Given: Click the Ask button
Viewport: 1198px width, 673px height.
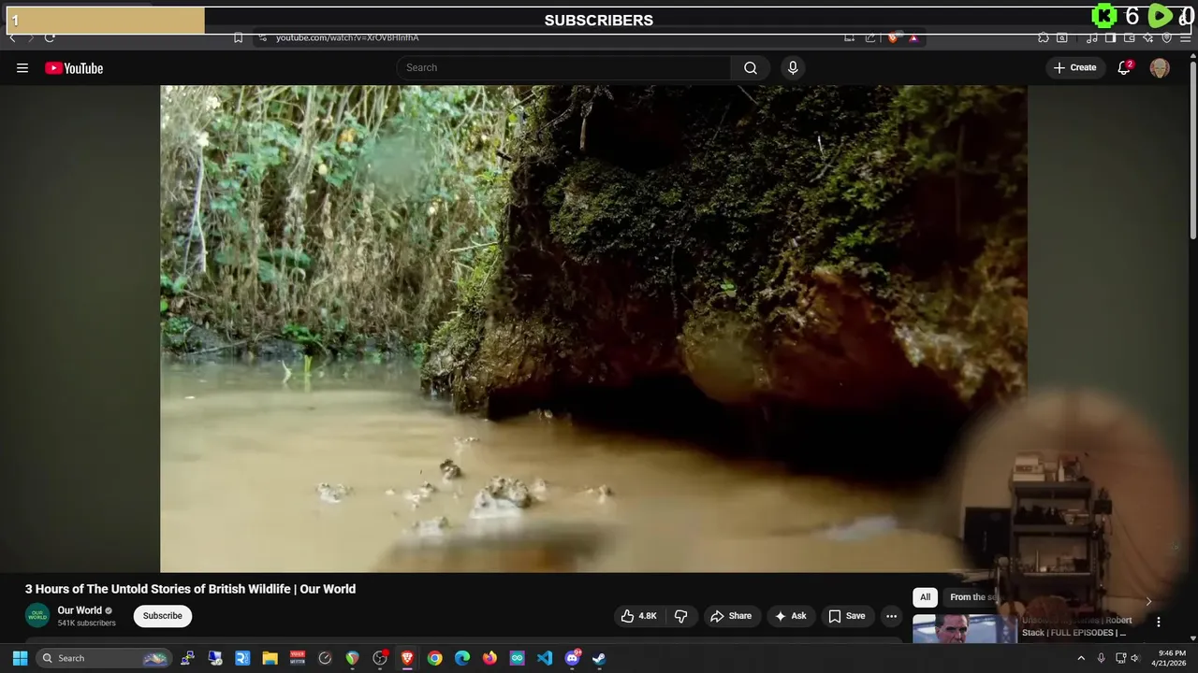Looking at the screenshot, I should [x=790, y=616].
